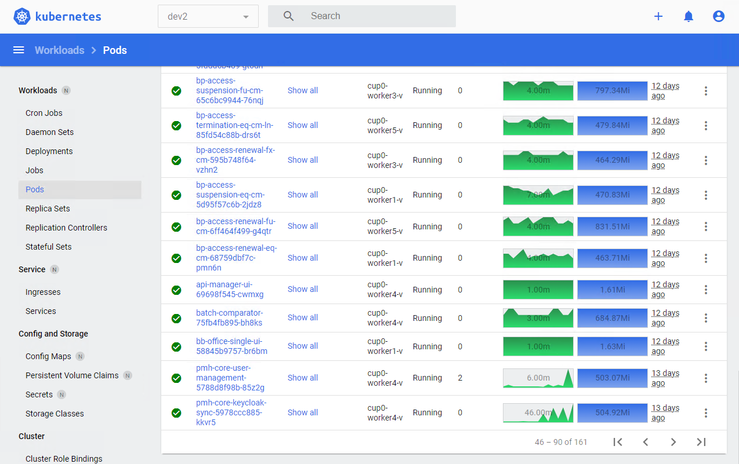Click status check icon of pmh-core-keycloak-sync
Screen dimensions: 739x464
coord(176,413)
